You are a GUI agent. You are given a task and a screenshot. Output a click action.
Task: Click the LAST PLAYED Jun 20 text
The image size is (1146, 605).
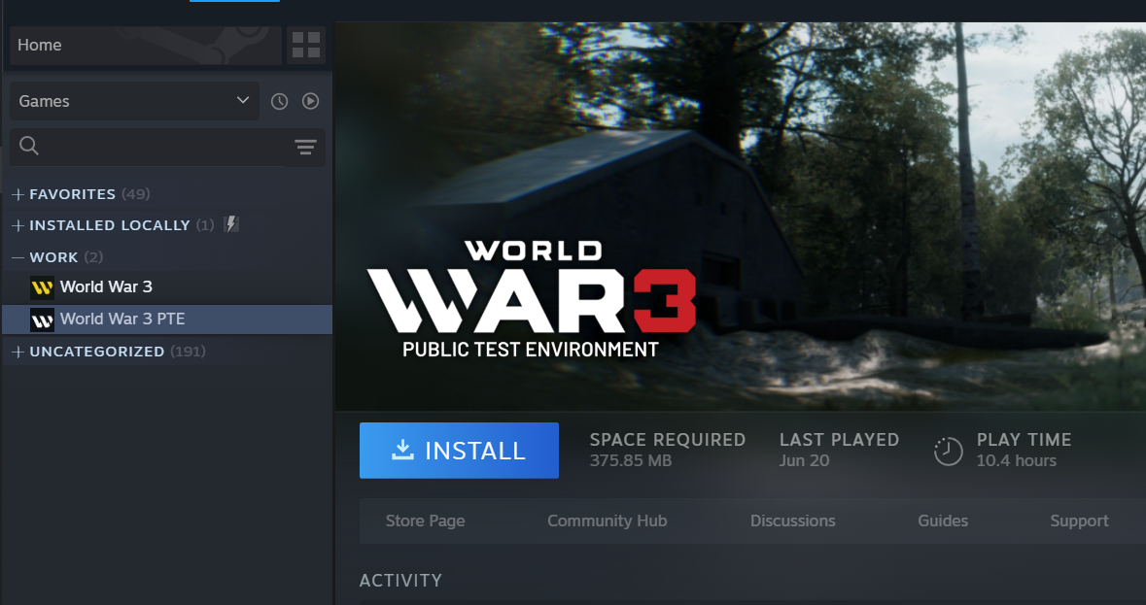click(x=839, y=450)
